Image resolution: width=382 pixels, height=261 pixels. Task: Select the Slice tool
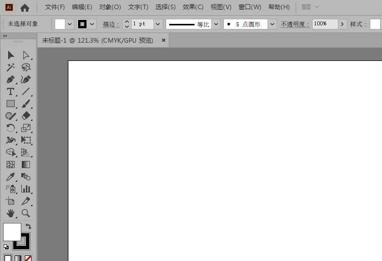pos(26,201)
